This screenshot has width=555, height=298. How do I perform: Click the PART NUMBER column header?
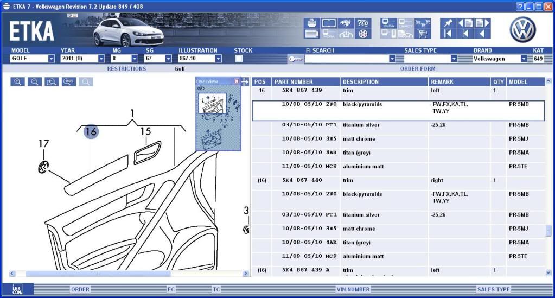(x=305, y=82)
